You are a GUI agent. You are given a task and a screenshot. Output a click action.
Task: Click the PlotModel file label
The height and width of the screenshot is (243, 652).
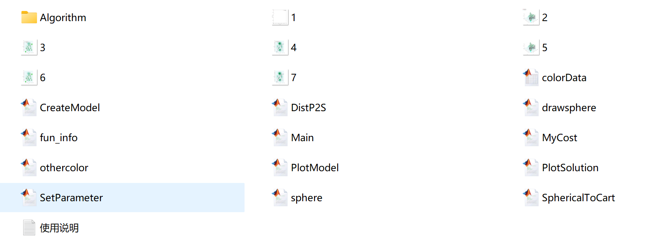coord(315,168)
